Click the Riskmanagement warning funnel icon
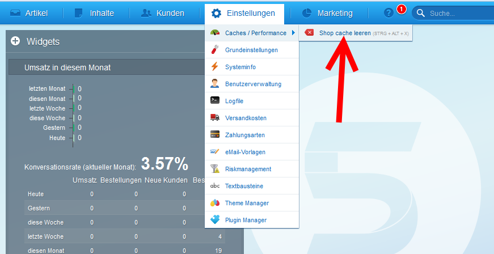Screen dimensions: 494x254 tap(214, 168)
